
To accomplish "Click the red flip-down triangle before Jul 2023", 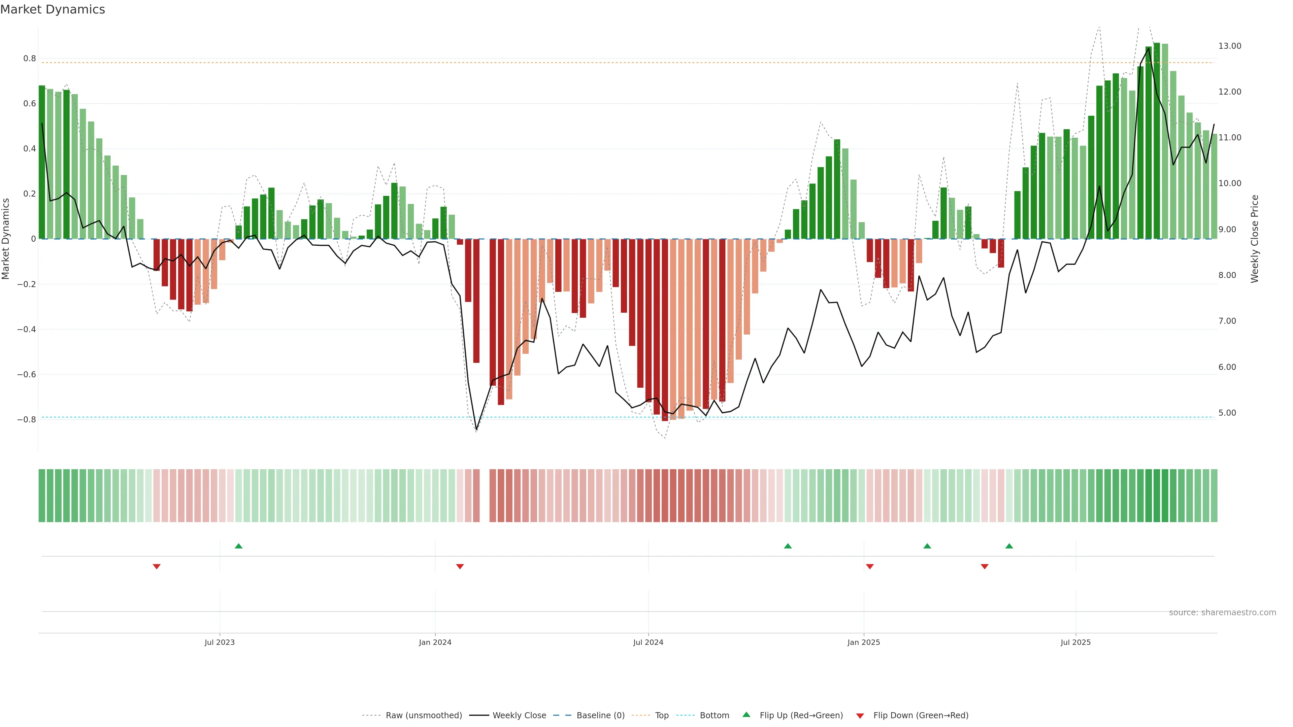I will coord(157,566).
